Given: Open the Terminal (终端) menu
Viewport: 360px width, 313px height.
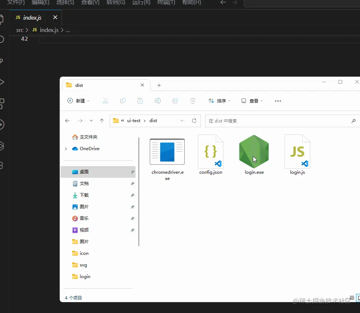Looking at the screenshot, I should (x=166, y=3).
